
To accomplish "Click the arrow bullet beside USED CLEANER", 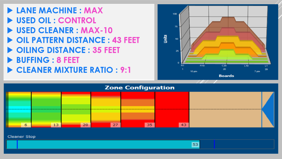I will coord(10,30).
